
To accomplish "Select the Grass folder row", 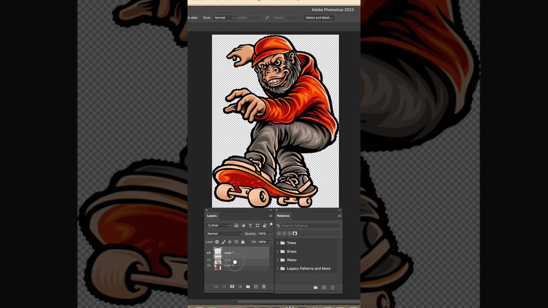I will point(306,252).
